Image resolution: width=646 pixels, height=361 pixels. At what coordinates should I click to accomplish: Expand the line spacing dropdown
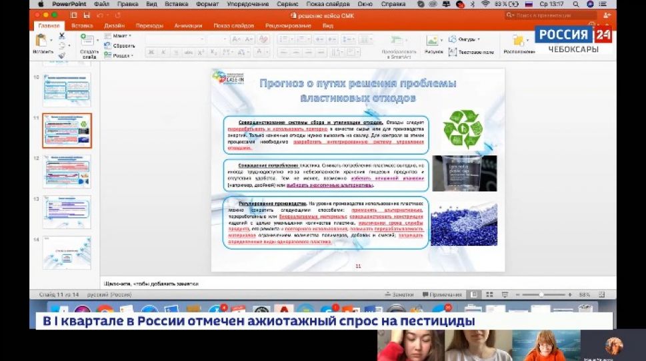[x=348, y=39]
